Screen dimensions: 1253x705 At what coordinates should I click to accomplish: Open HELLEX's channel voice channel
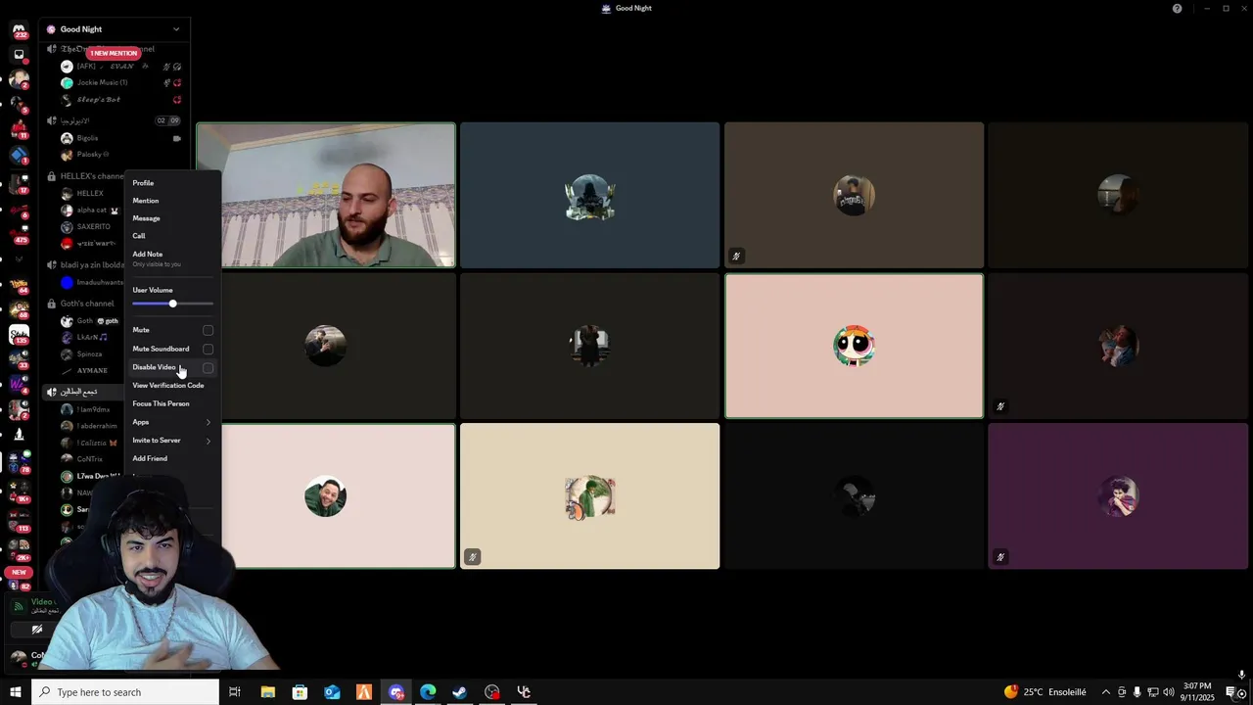(92, 176)
